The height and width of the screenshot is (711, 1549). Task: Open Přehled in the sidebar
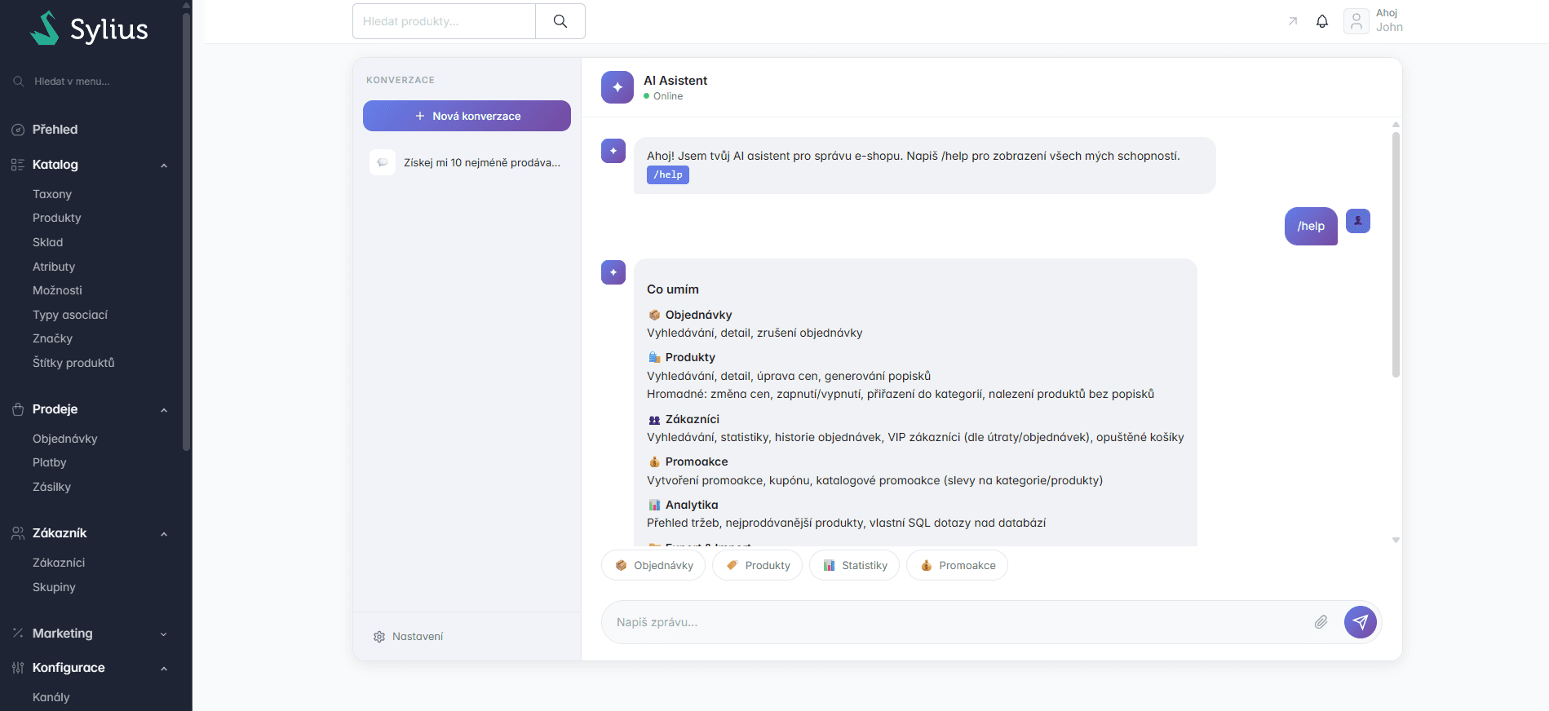[x=55, y=130]
